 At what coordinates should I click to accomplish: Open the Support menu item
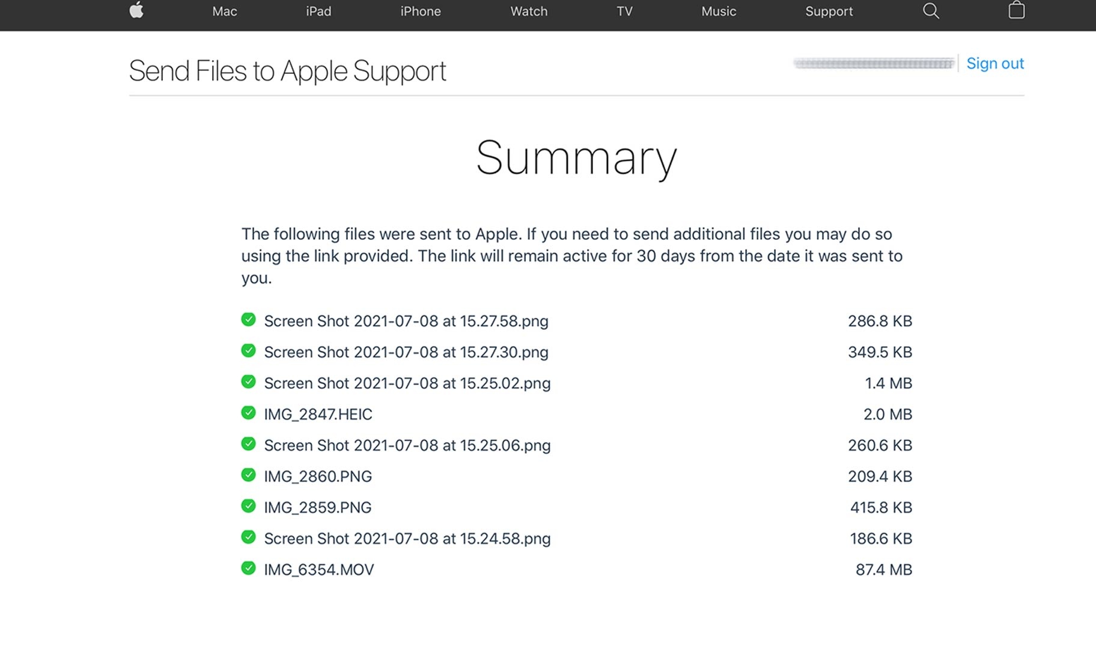tap(829, 11)
